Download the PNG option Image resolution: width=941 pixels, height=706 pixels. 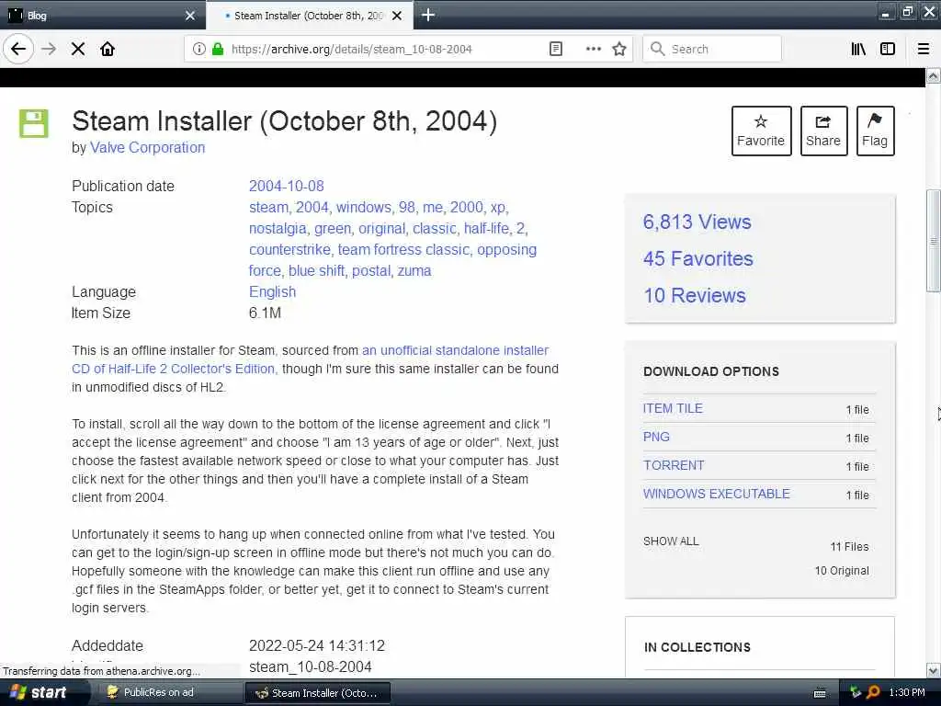tap(656, 437)
